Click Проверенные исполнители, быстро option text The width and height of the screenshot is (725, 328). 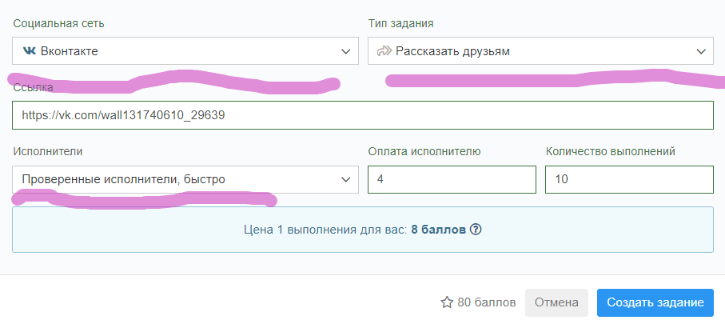(123, 179)
